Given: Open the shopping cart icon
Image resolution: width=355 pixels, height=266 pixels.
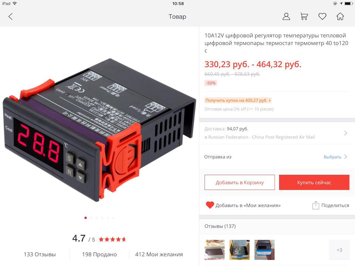Looking at the screenshot, I should click(304, 17).
